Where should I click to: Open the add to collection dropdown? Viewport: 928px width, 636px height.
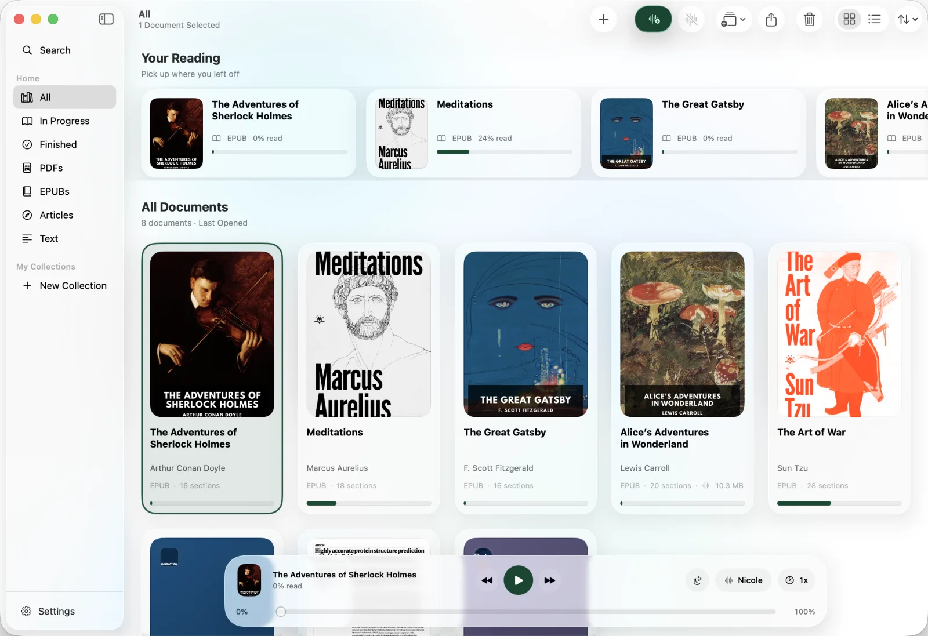734,19
